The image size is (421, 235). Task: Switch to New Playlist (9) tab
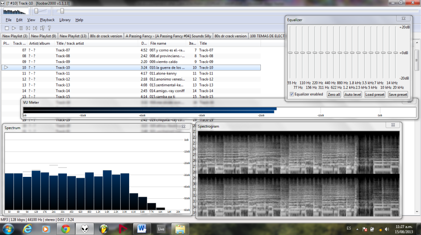point(43,36)
